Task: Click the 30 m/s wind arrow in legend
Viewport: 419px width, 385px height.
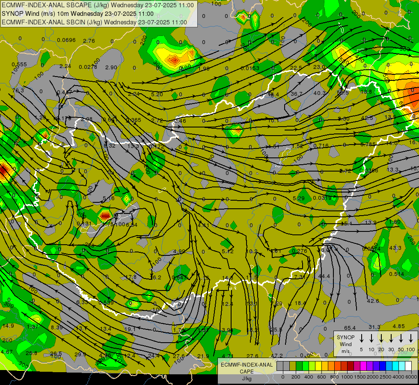Action: [x=391, y=338]
